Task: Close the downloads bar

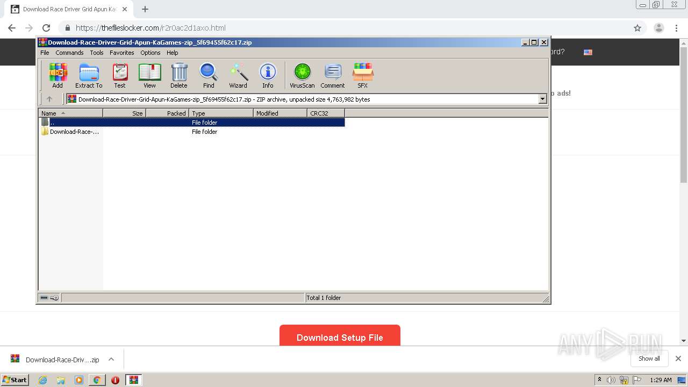Action: click(x=678, y=359)
